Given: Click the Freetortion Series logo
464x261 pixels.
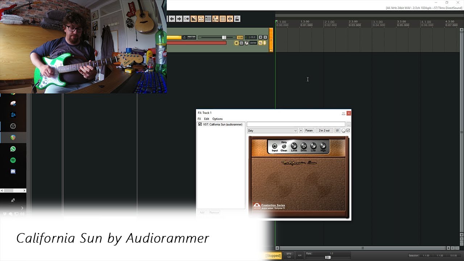Looking at the screenshot, I should pos(269,206).
